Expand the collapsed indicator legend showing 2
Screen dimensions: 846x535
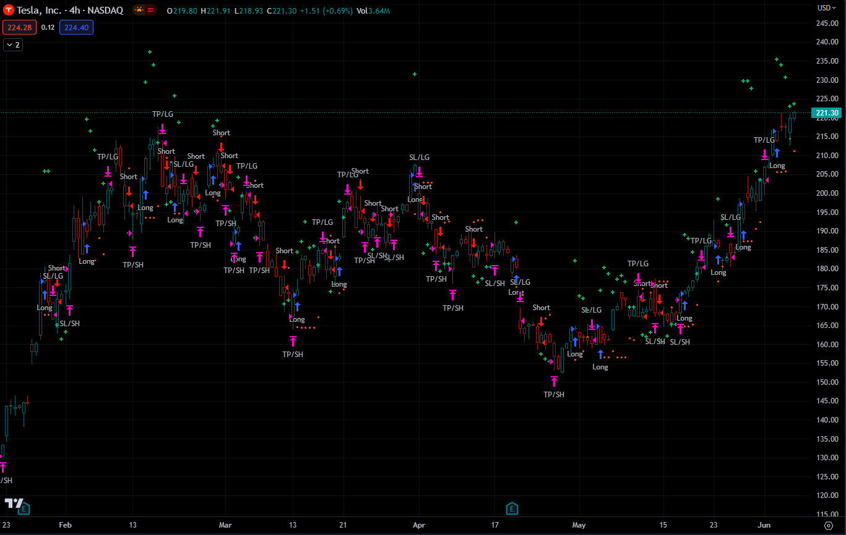tap(13, 44)
